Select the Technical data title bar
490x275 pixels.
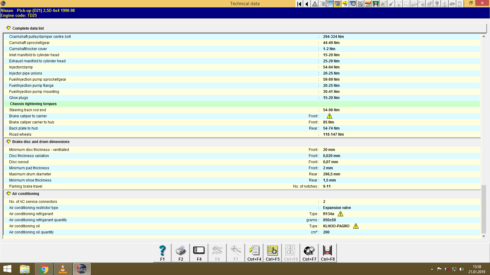point(245,4)
